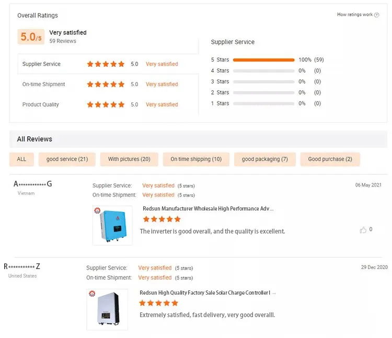The width and height of the screenshot is (392, 338).
Task: Open the How ratings work link
Action: tap(355, 15)
